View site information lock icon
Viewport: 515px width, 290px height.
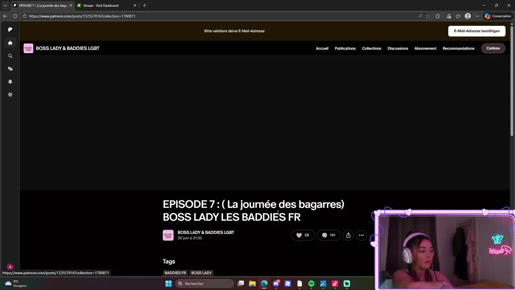[x=25, y=16]
